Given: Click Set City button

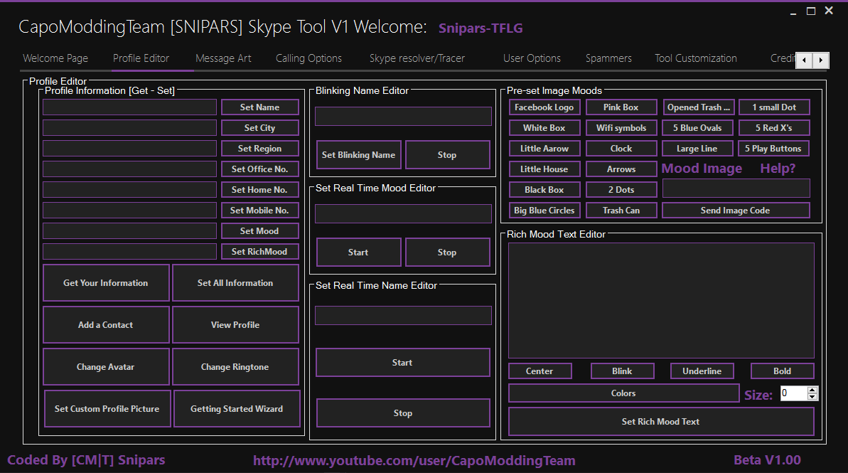Looking at the screenshot, I should (259, 128).
